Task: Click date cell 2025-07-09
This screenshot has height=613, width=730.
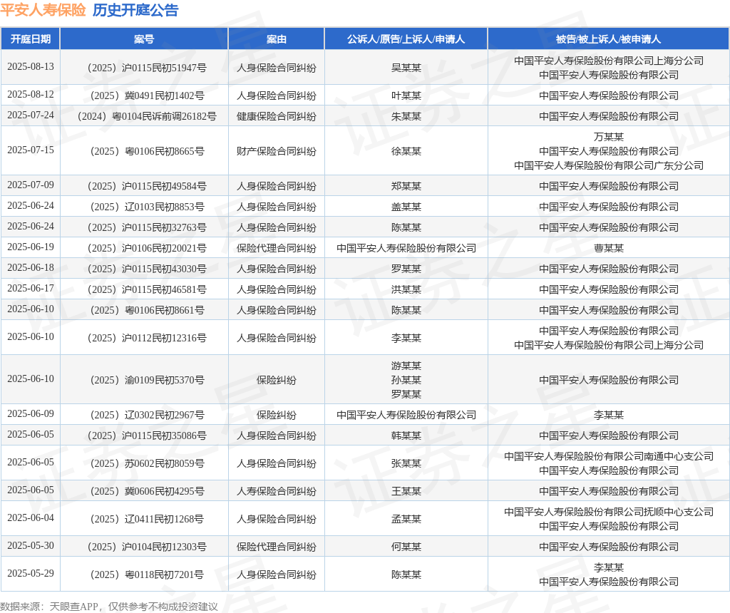Action: pyautogui.click(x=31, y=185)
